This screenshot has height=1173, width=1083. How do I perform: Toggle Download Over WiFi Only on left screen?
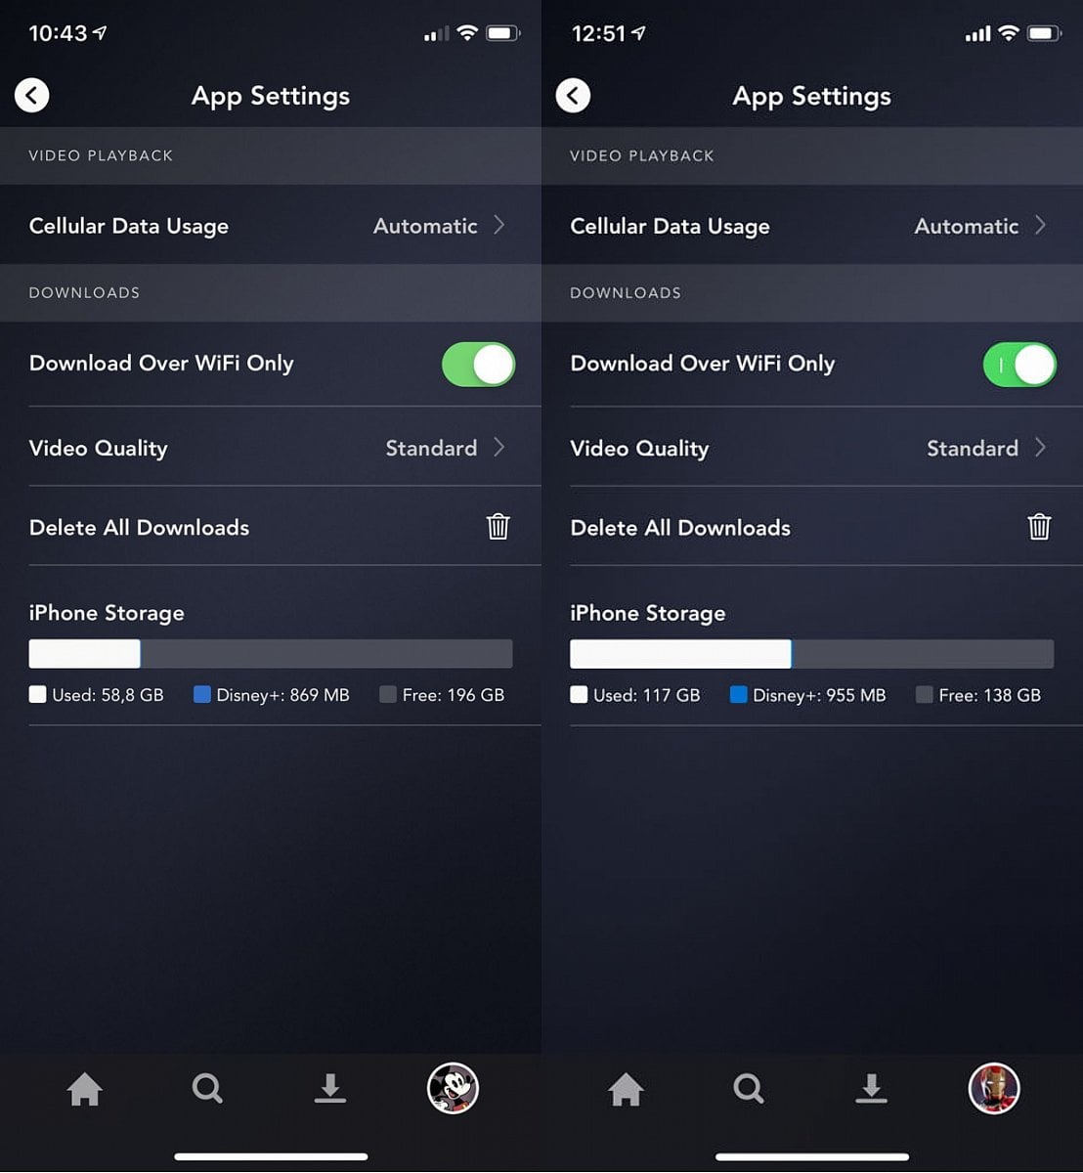point(478,365)
